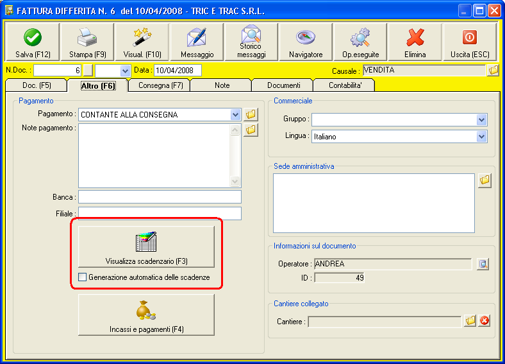Click Note pagamento scrollbar down arrow
Image resolution: width=505 pixels, height=364 pixels.
tap(235, 181)
